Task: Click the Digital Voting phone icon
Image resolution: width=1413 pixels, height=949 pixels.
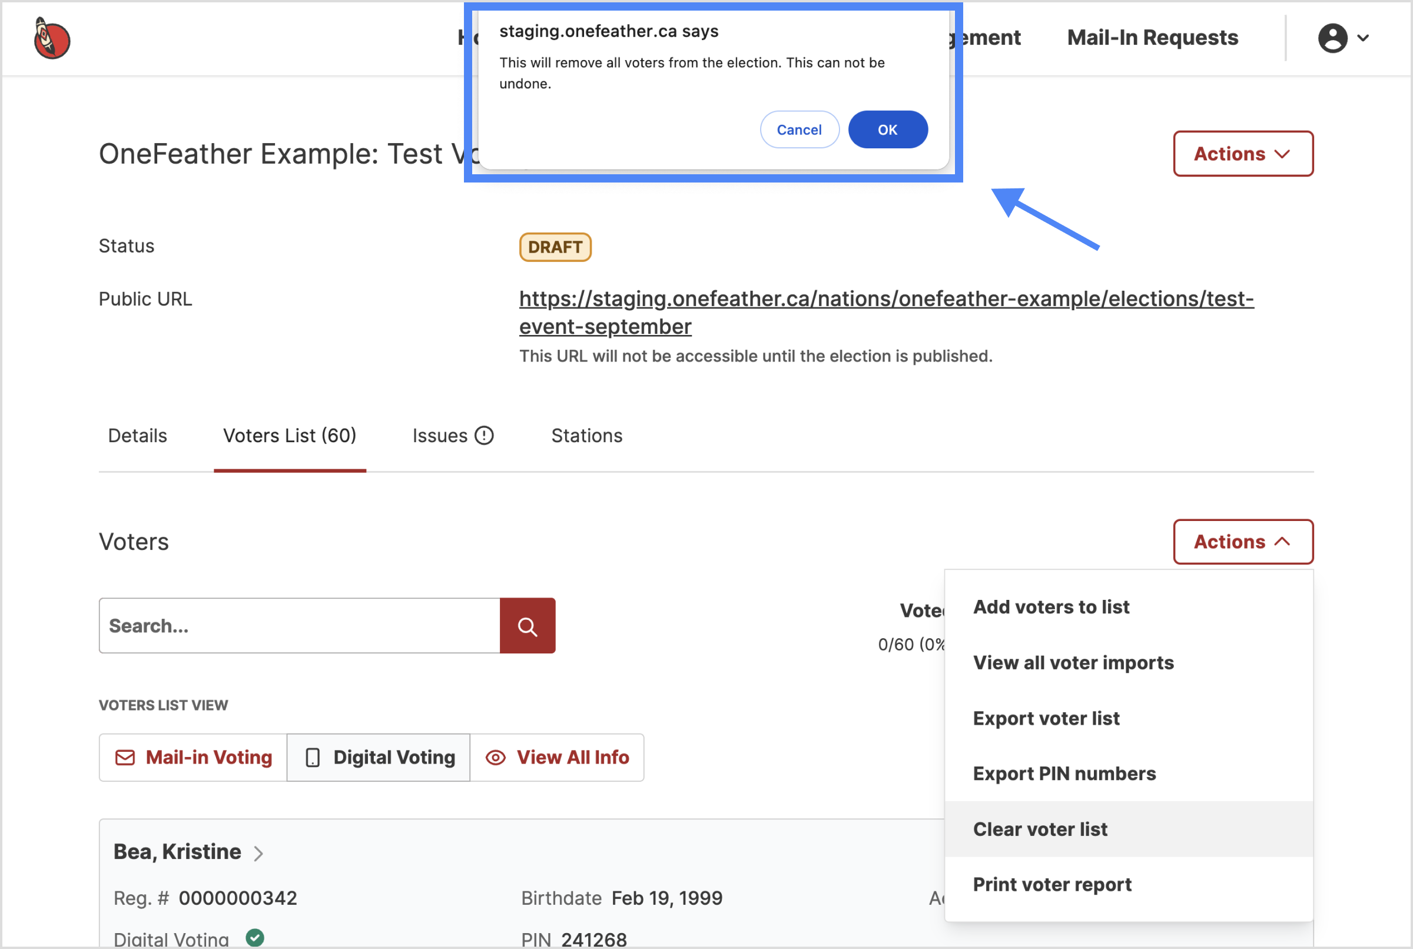Action: pyautogui.click(x=313, y=758)
